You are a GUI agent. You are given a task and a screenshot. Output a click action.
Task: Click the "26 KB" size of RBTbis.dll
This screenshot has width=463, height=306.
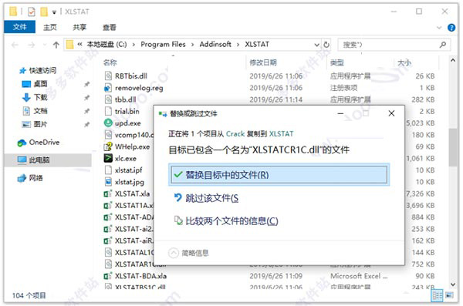[x=425, y=76]
